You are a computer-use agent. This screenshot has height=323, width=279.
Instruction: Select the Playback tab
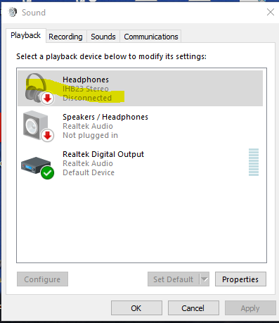(25, 36)
